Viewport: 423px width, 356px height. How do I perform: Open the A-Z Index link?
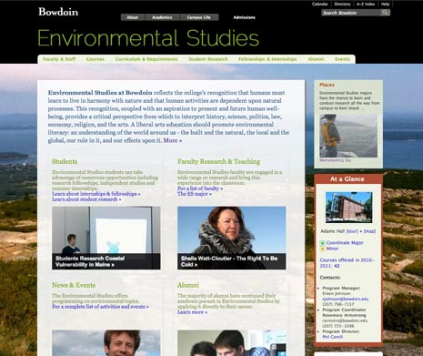[x=366, y=4]
